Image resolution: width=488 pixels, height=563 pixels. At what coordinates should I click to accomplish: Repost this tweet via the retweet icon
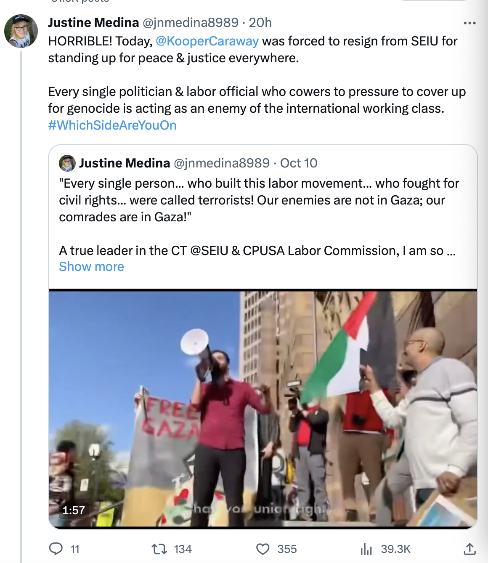point(159,549)
